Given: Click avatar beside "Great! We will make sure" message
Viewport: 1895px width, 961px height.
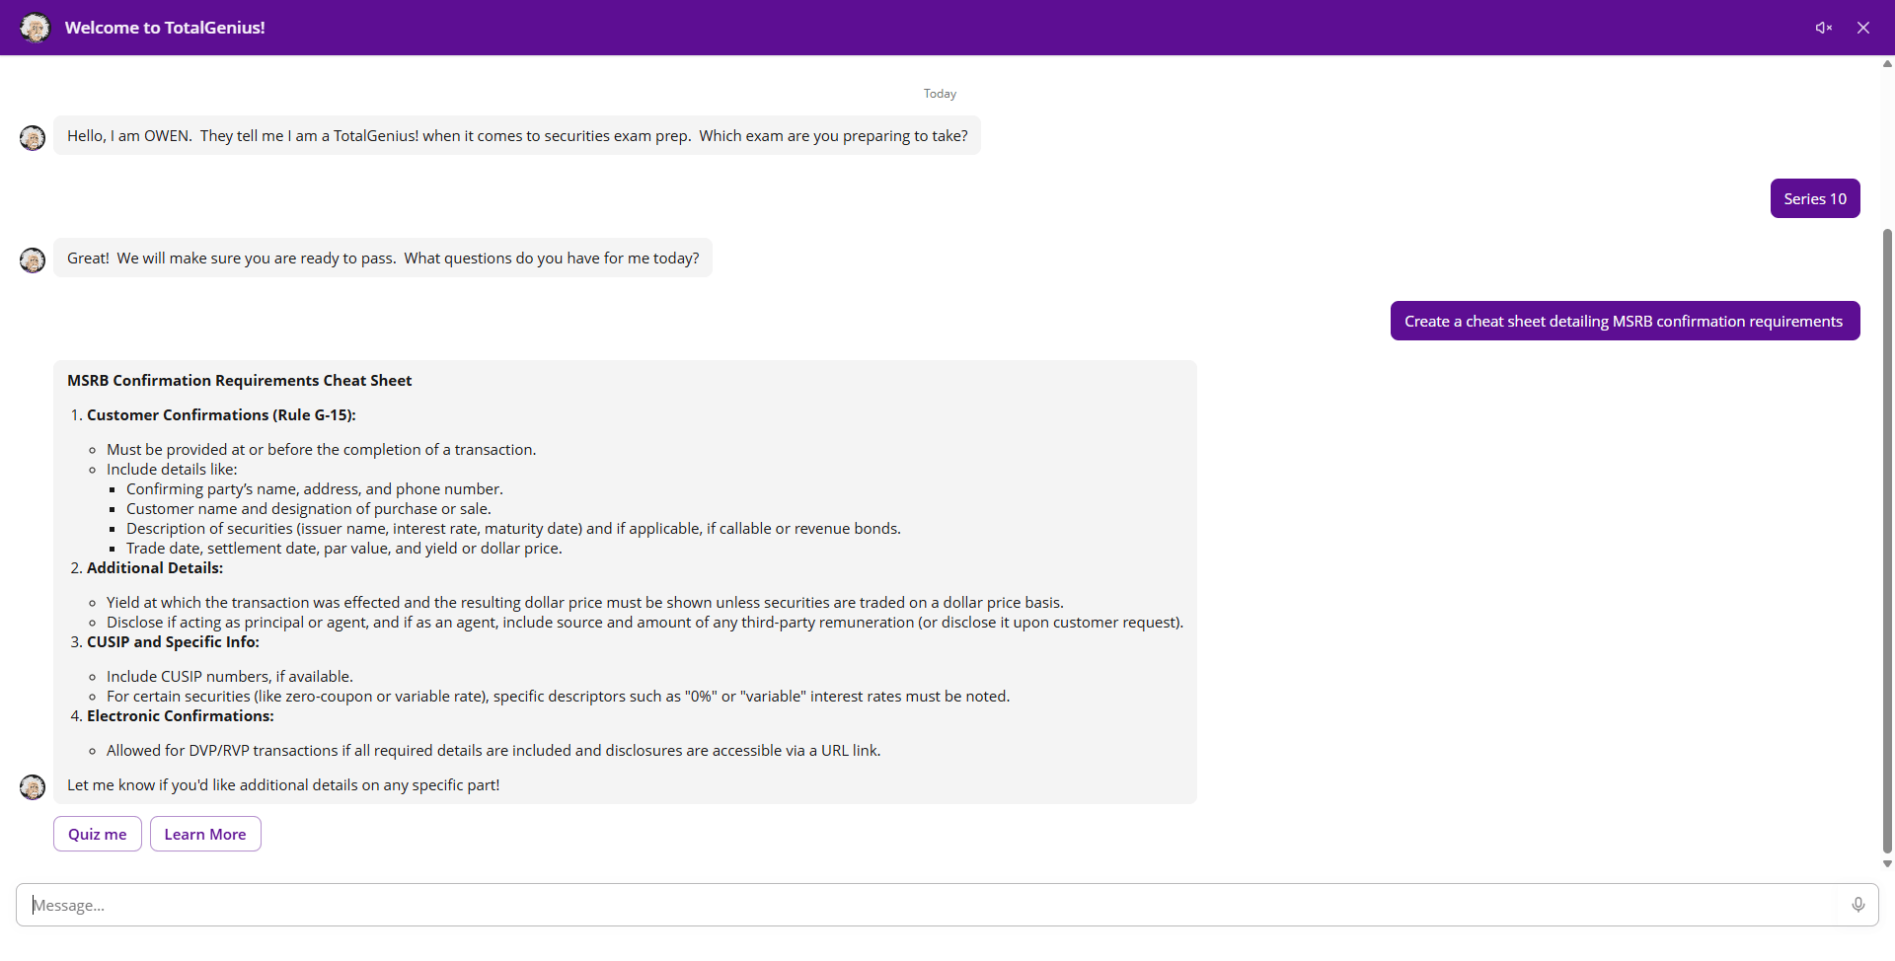Looking at the screenshot, I should (33, 260).
